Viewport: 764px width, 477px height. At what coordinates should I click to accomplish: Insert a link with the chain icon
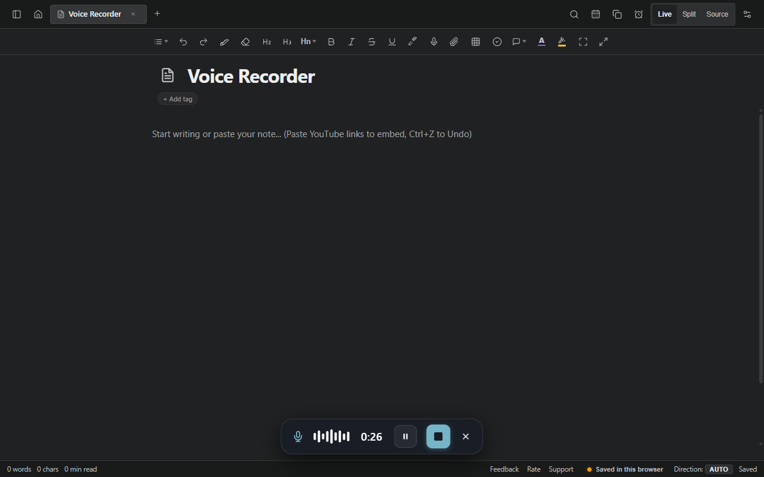[412, 42]
